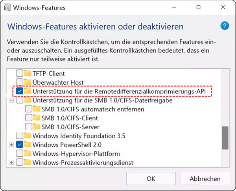Click the Überwachter Host folder icon

(27, 82)
